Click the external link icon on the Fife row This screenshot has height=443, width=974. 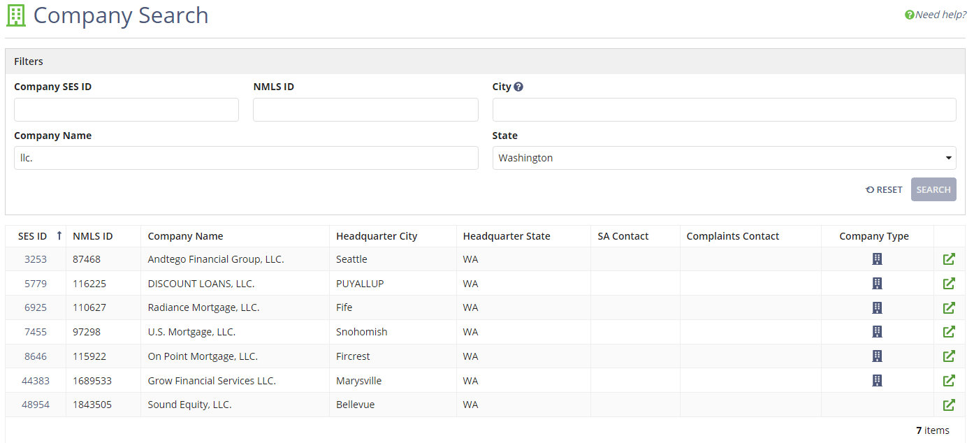coord(949,307)
